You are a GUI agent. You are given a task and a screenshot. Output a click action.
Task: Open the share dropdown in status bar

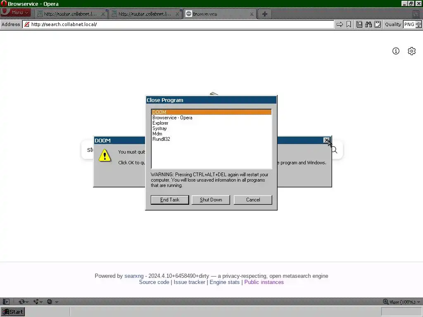(38, 302)
